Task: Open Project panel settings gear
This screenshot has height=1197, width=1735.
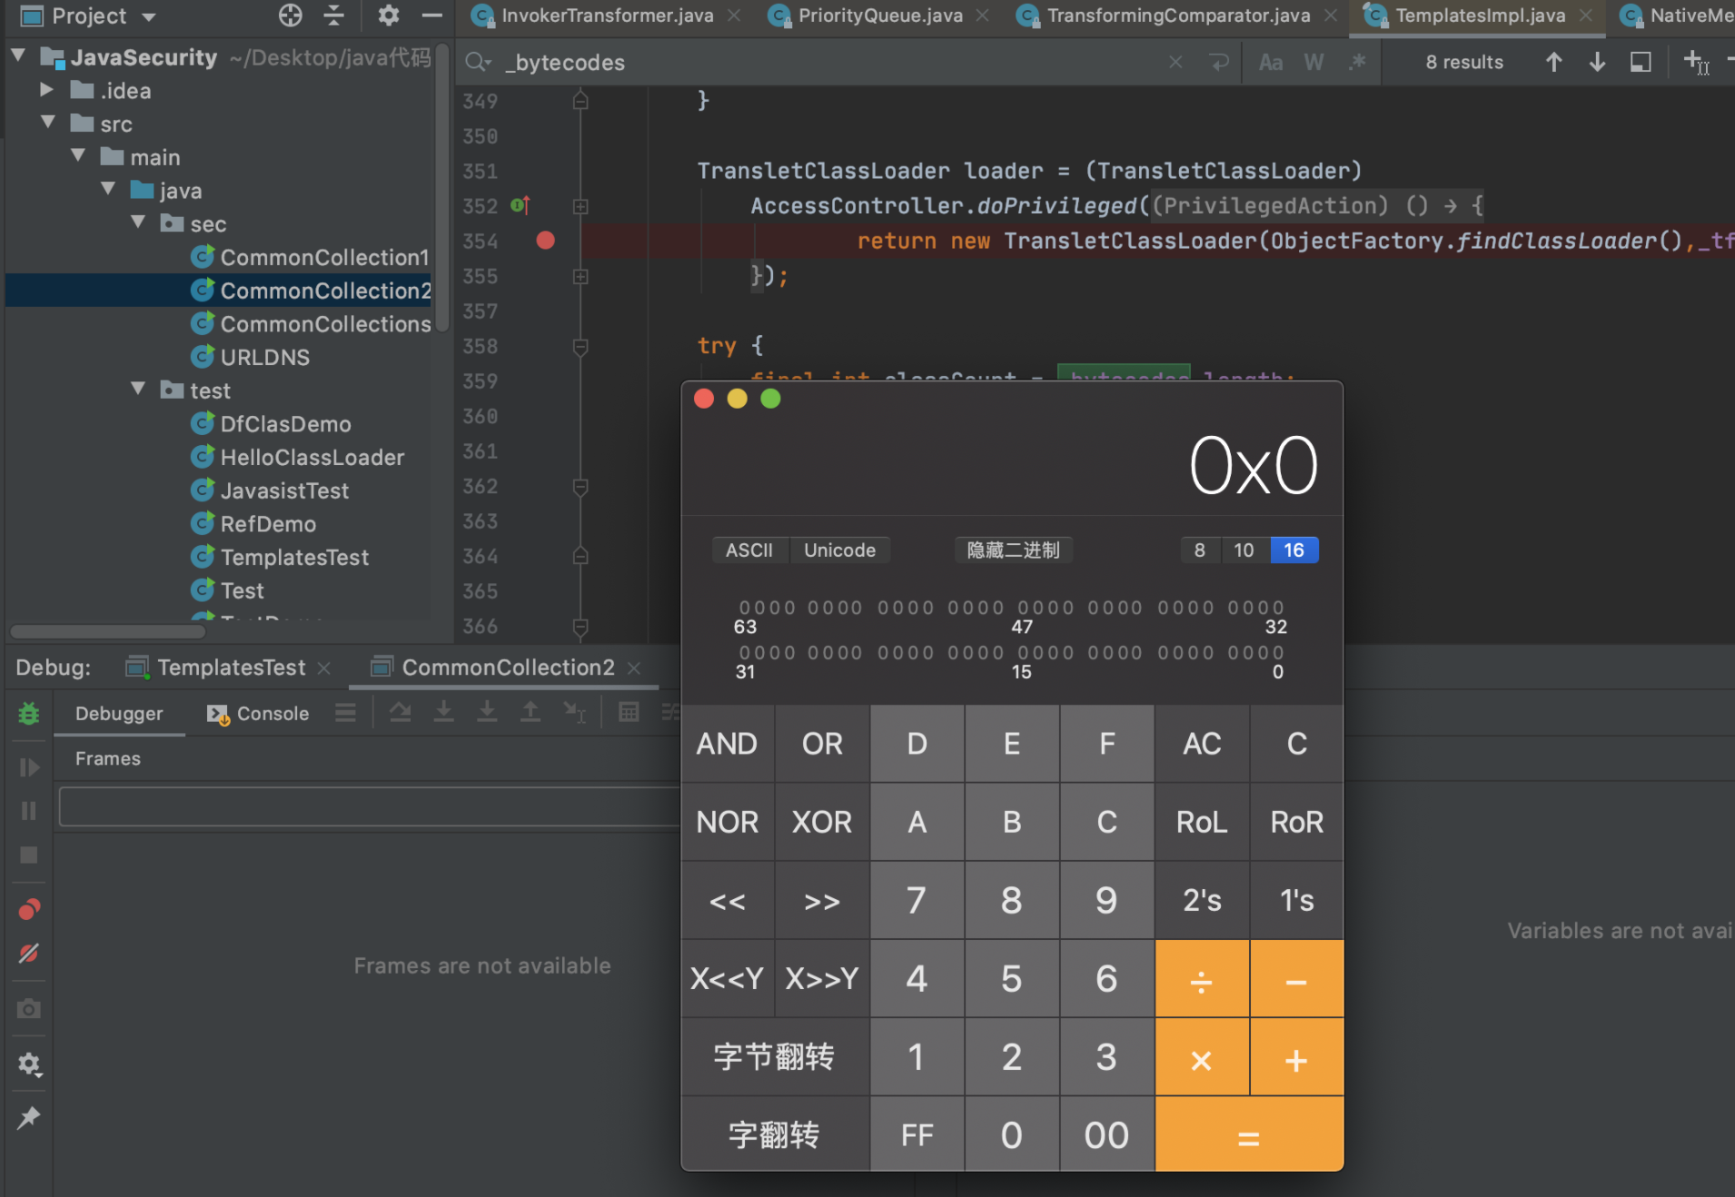Action: coord(389,15)
